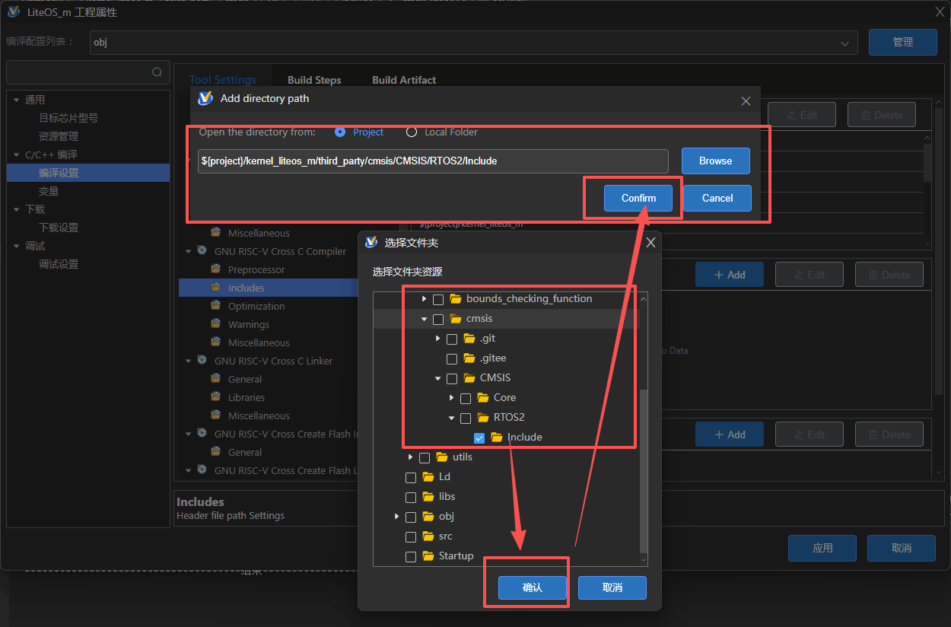Switch to the Build Steps tab
This screenshot has width=951, height=627.
tap(314, 80)
